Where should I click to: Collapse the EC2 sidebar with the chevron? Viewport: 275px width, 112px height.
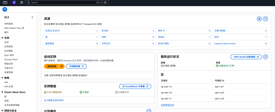click(32, 17)
